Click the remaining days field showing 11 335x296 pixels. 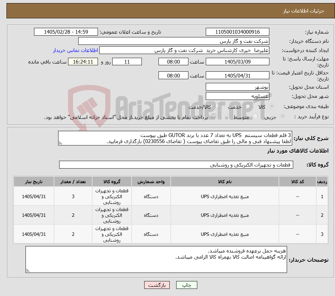[x=127, y=62]
